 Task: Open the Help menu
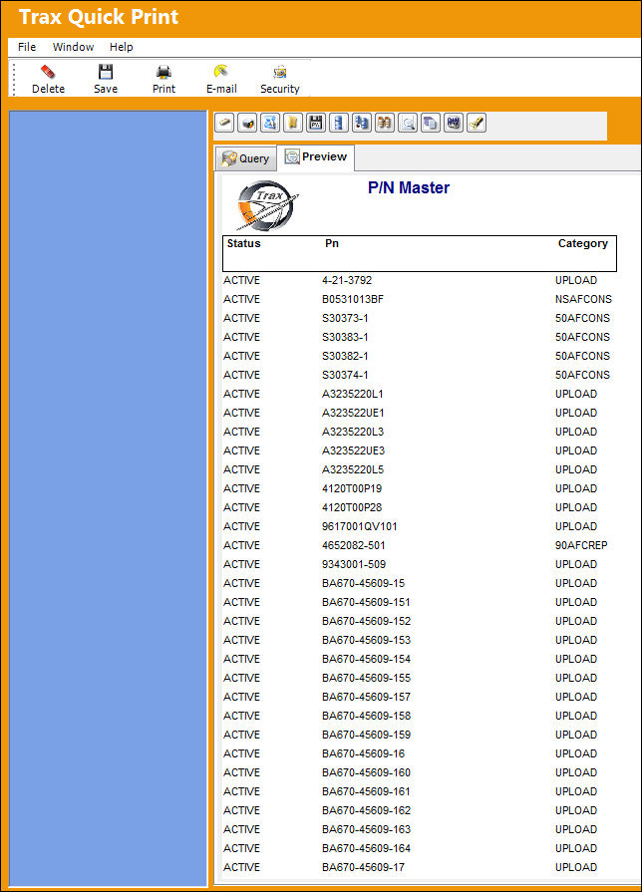[x=122, y=47]
